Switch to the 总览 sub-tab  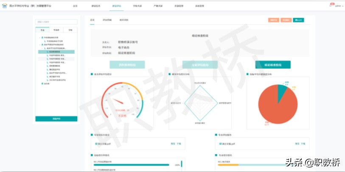coord(92,20)
